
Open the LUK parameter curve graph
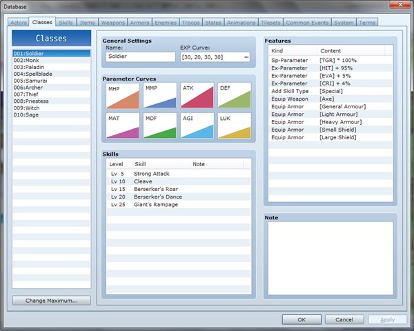235,126
